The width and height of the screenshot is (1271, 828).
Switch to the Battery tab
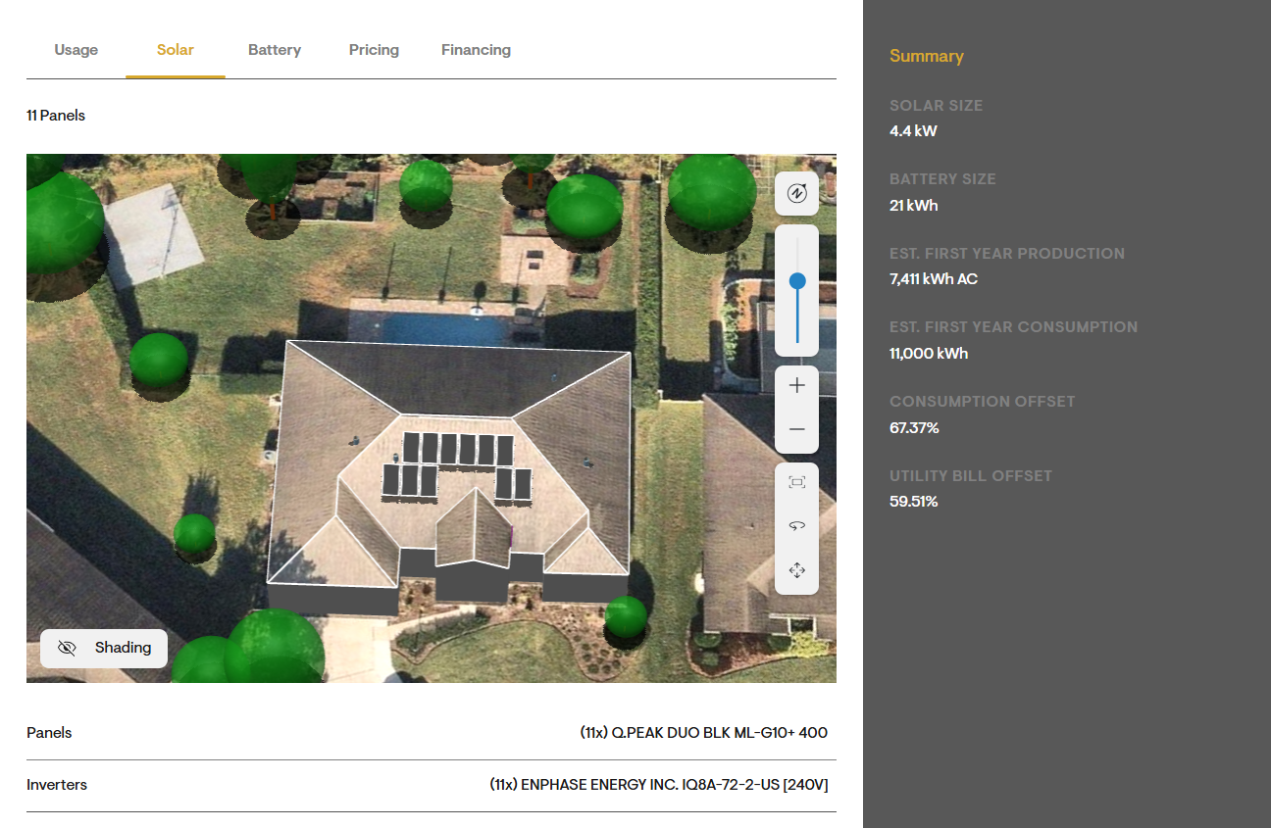pos(275,50)
